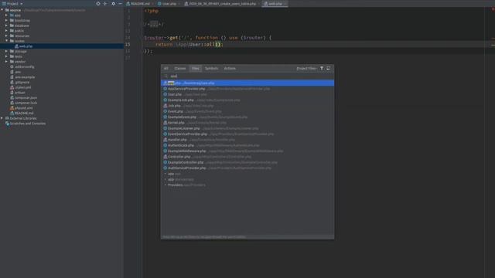The image size is (495, 278).
Task: Open AppServiceProvider.php result
Action: click(247, 89)
